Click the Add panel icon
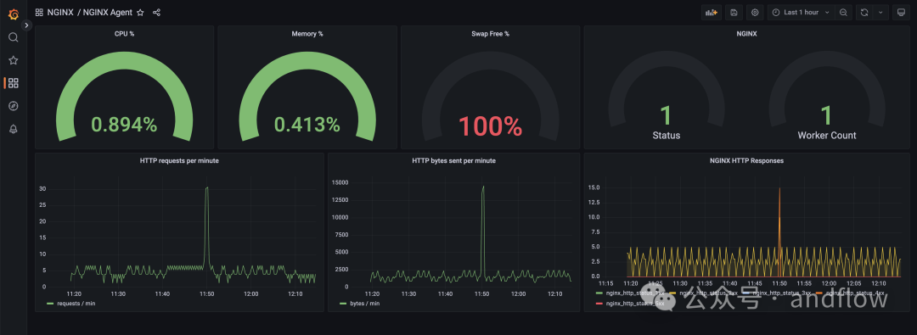The image size is (917, 335). (712, 12)
